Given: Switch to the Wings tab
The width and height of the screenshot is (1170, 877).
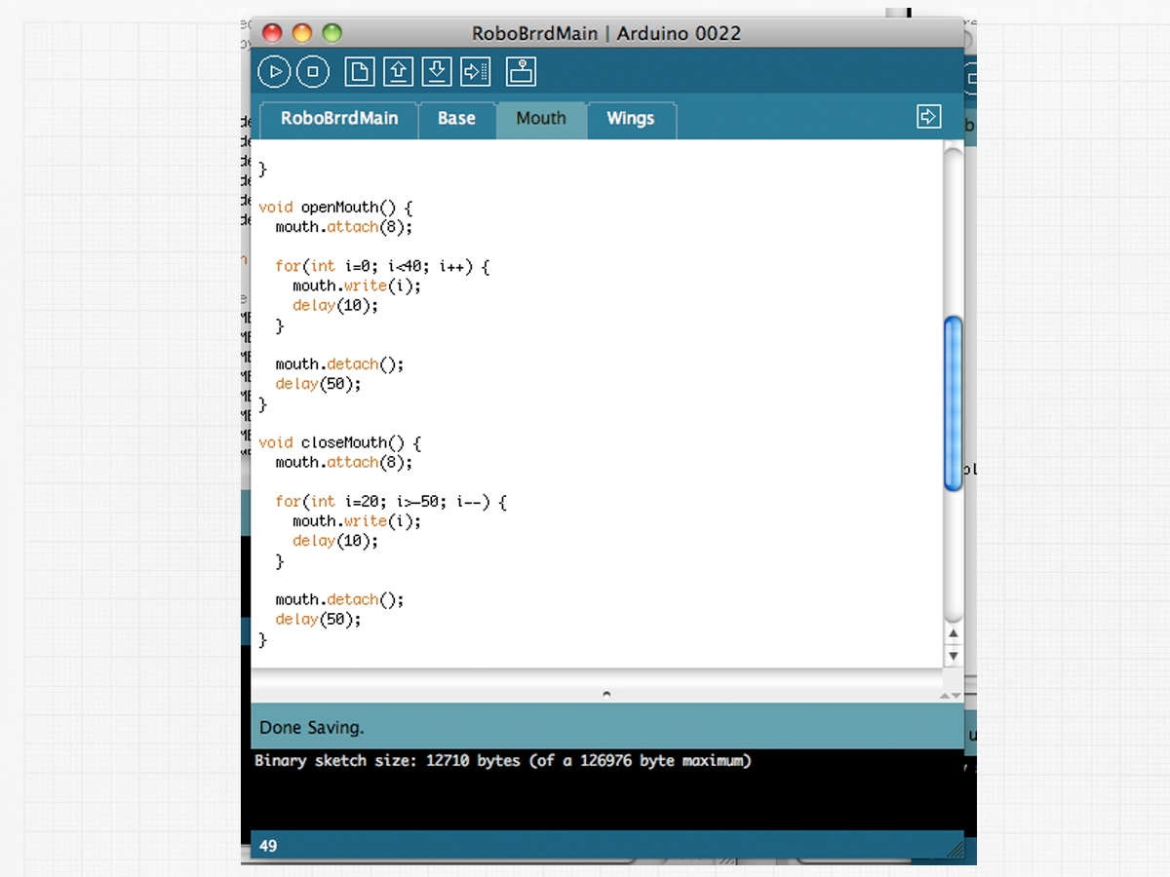Looking at the screenshot, I should (630, 119).
